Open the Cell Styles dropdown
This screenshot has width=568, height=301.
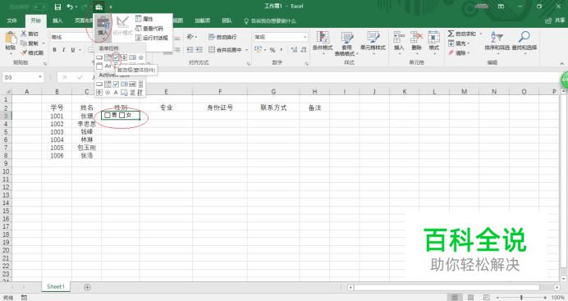tap(373, 43)
